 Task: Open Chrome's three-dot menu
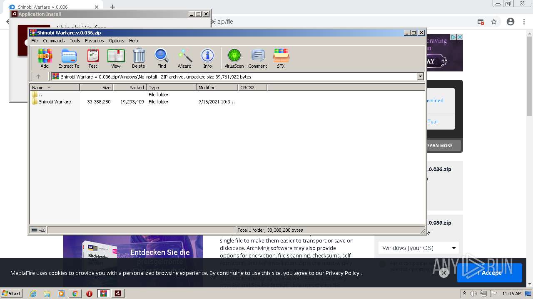[x=524, y=22]
